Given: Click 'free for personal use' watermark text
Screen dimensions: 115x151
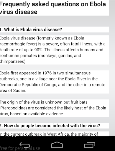Looking at the screenshot, I should point(20,148).
